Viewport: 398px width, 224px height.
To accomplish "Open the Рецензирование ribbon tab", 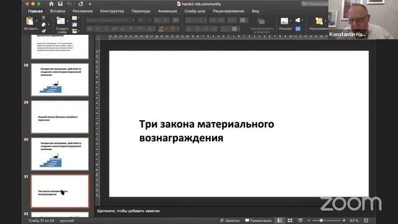I will click(228, 11).
